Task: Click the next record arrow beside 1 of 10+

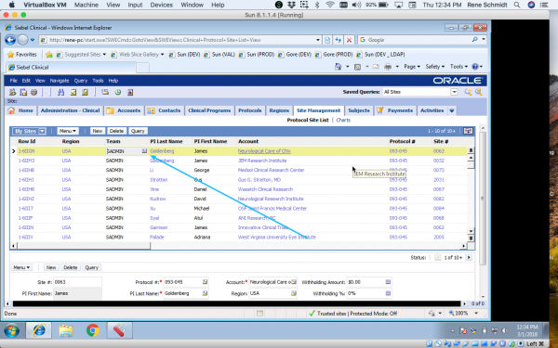Action: point(469,257)
